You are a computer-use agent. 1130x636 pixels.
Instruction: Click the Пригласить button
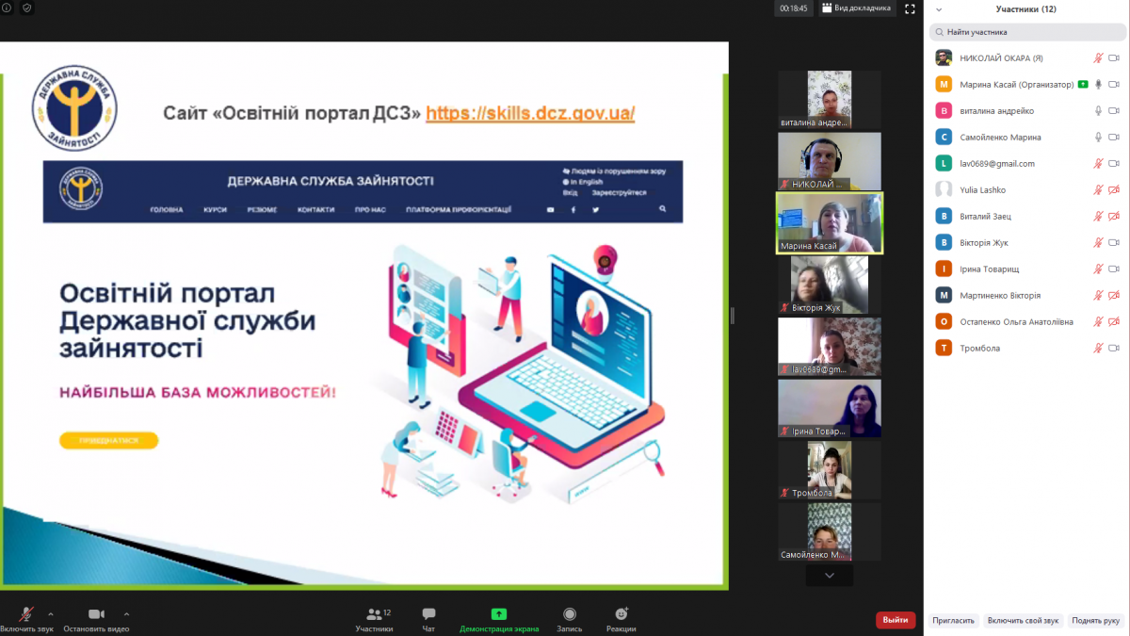[953, 621]
